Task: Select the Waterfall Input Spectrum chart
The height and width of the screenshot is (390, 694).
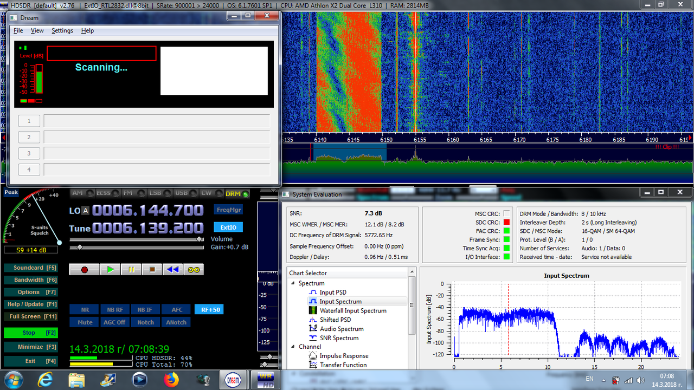Action: click(353, 310)
